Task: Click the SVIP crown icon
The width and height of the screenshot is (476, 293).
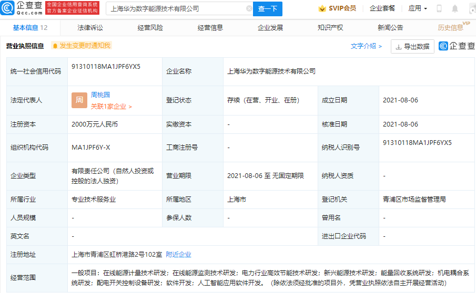Action: click(x=322, y=8)
